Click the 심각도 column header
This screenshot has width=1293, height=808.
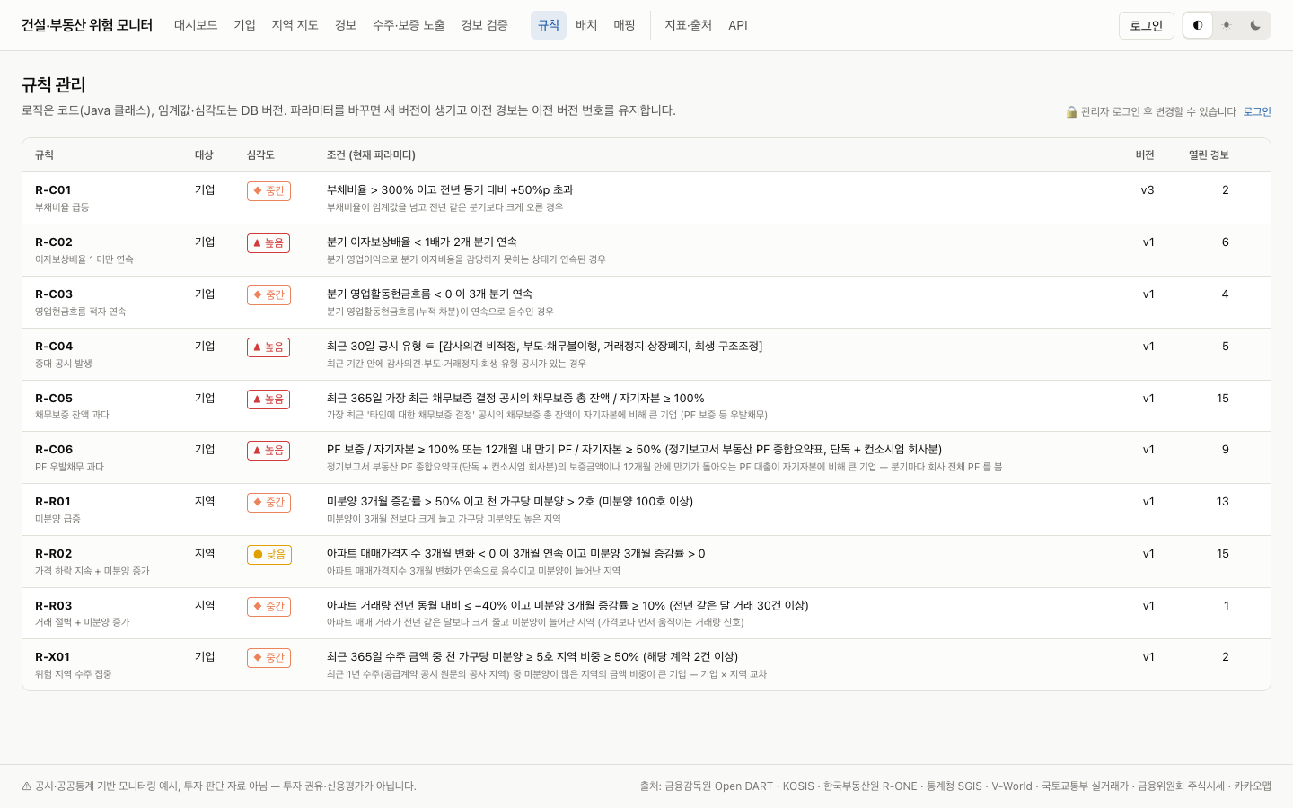click(x=260, y=155)
